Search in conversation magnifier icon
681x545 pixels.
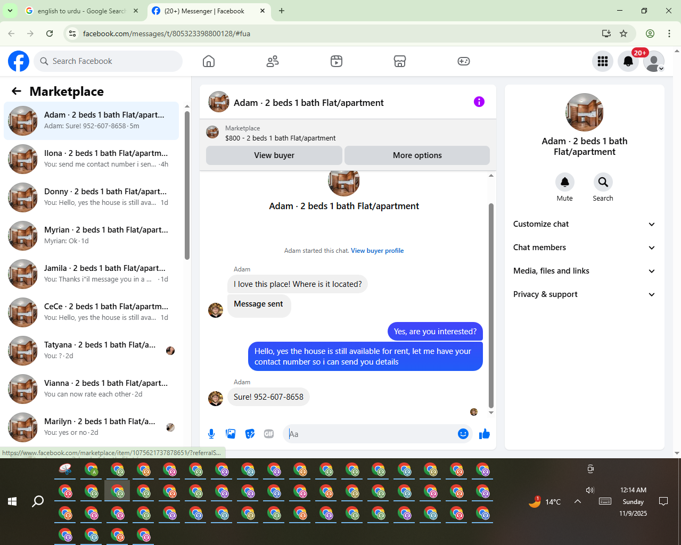point(603,182)
